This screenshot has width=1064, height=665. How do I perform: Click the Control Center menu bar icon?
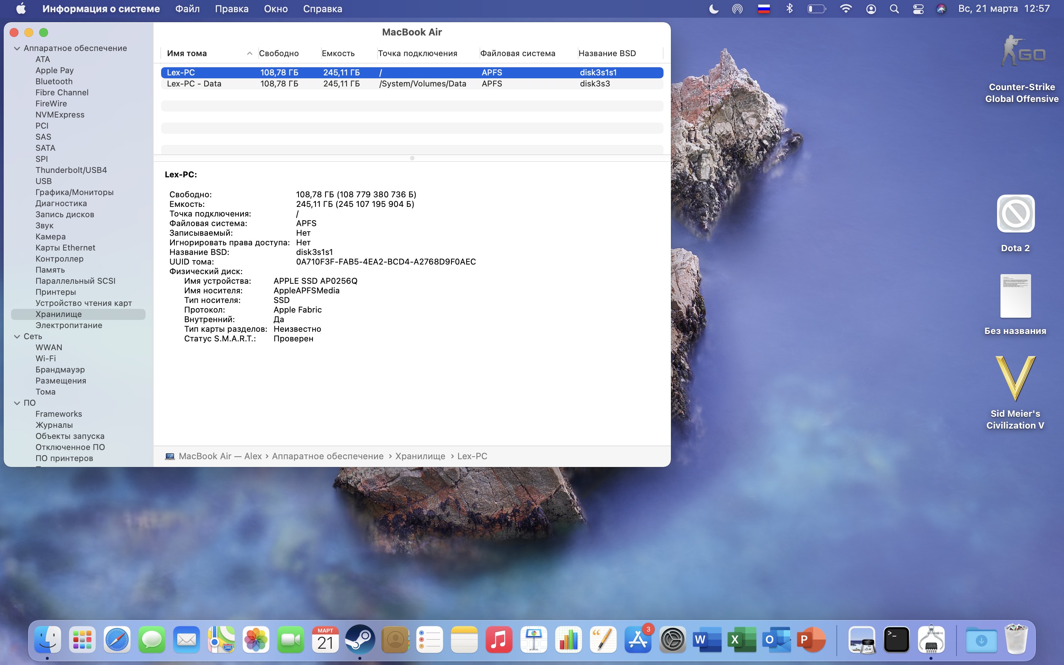[918, 9]
